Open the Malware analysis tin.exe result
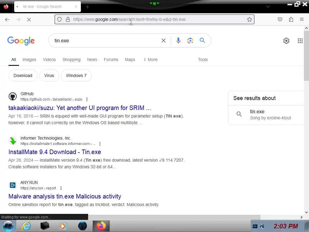309x232 pixels. [x=65, y=196]
